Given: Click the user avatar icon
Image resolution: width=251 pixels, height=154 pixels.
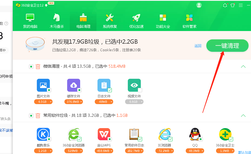Looking at the screenshot, I should point(199,5).
